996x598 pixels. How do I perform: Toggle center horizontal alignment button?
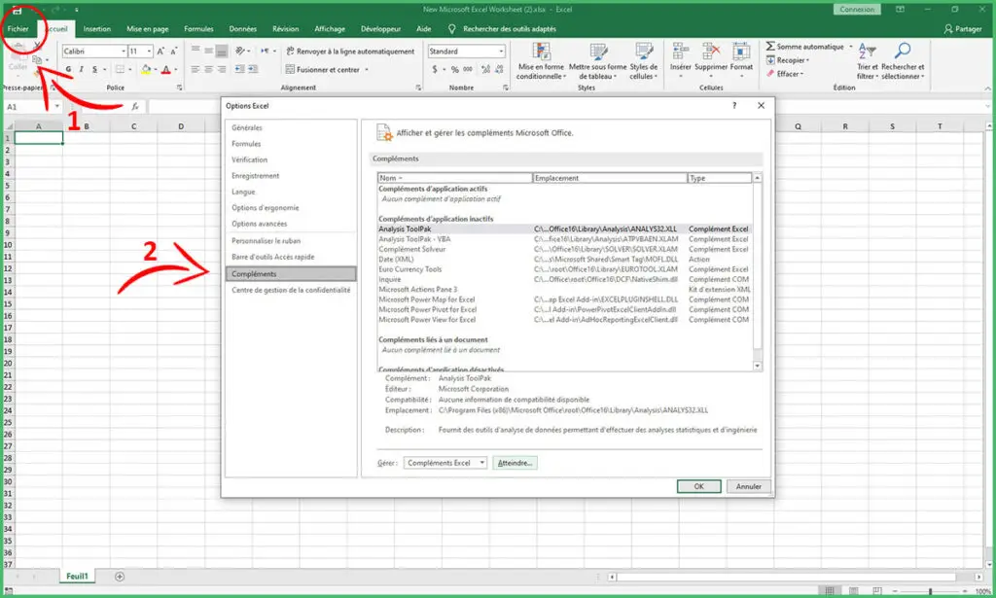208,69
